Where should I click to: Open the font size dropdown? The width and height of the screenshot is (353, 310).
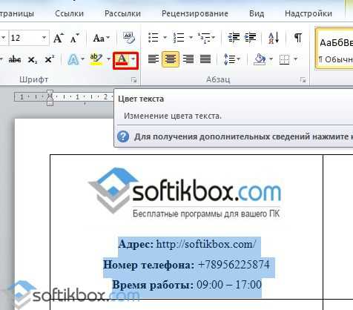coord(44,38)
